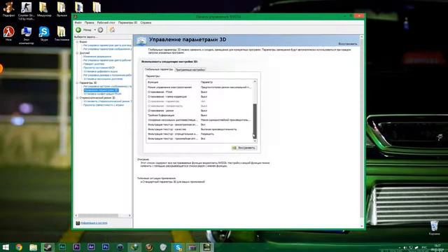The height and width of the screenshot is (252, 448).
Task: Open Adobe Audition from the taskbar
Action: tap(62, 247)
